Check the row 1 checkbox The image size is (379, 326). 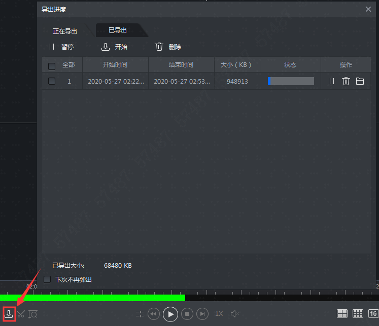52,81
